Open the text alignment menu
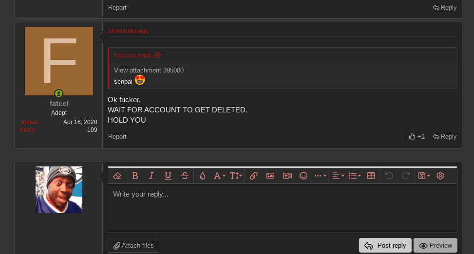 (338, 176)
